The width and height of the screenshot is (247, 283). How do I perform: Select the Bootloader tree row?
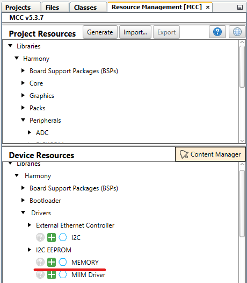point(45,201)
